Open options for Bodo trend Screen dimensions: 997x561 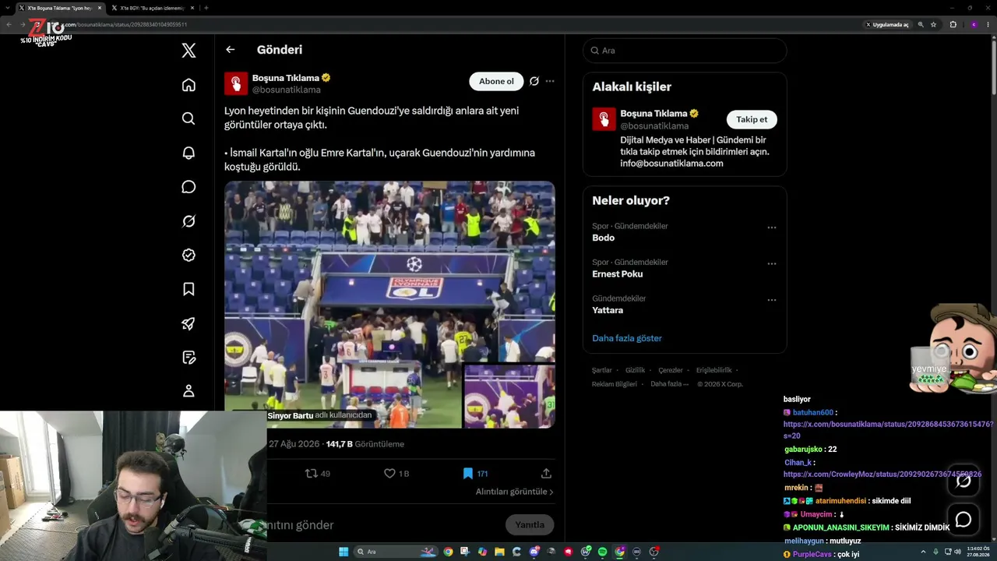click(772, 228)
